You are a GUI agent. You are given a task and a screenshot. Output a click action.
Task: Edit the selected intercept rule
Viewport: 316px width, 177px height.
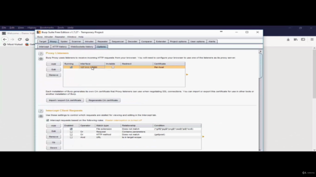(53, 131)
